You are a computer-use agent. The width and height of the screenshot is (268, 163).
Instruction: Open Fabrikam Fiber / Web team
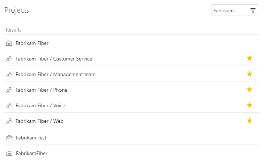click(x=39, y=121)
